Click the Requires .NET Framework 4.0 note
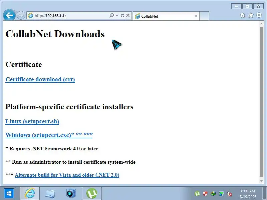The image size is (267, 200). (52, 149)
